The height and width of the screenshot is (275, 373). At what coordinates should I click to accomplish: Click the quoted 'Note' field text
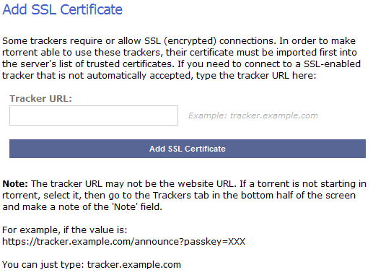coord(125,207)
